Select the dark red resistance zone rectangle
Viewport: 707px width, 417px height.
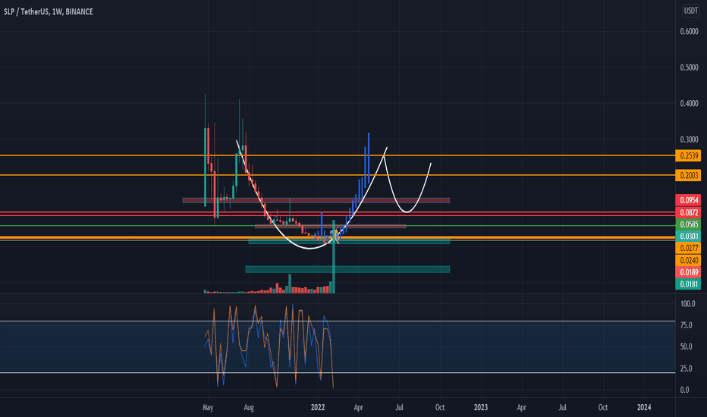coord(316,200)
